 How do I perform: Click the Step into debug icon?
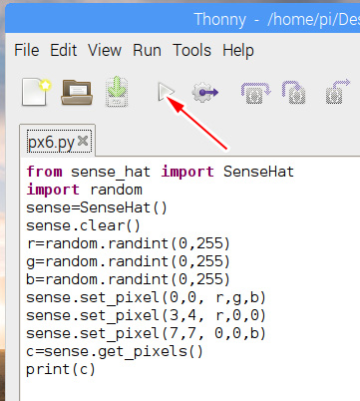294,93
